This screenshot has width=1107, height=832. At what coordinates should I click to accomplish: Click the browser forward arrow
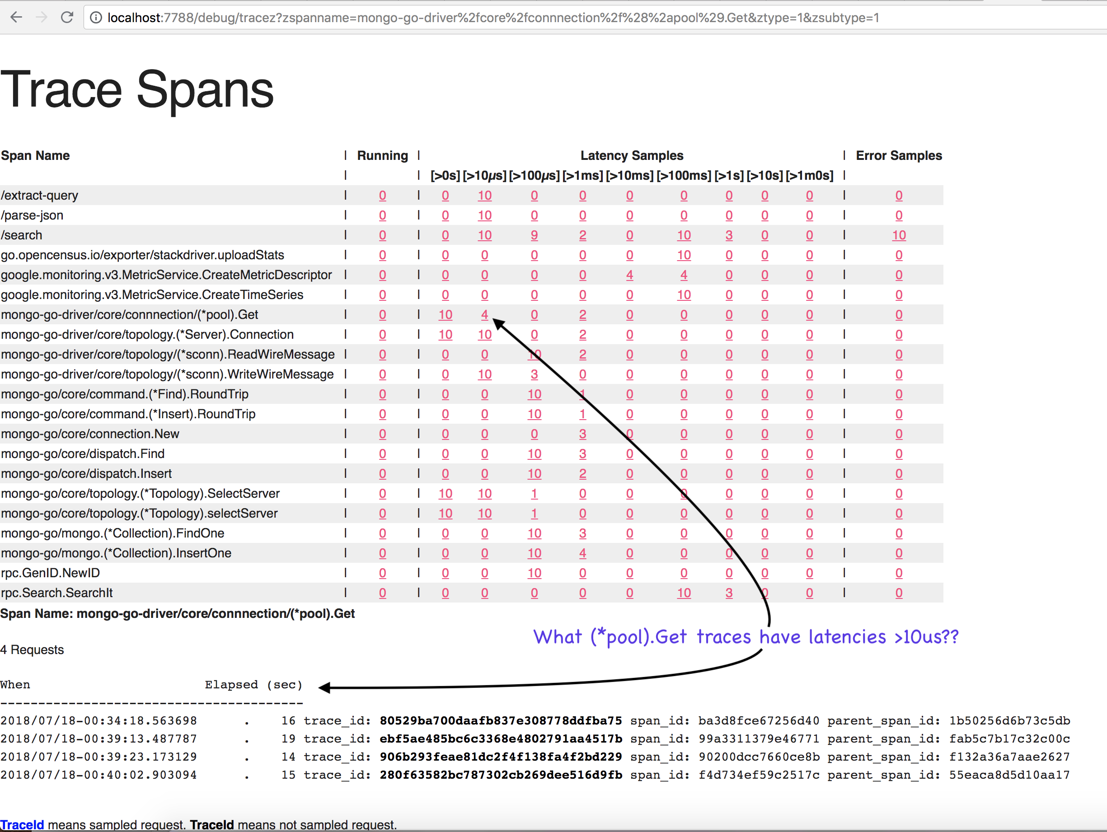[x=42, y=18]
